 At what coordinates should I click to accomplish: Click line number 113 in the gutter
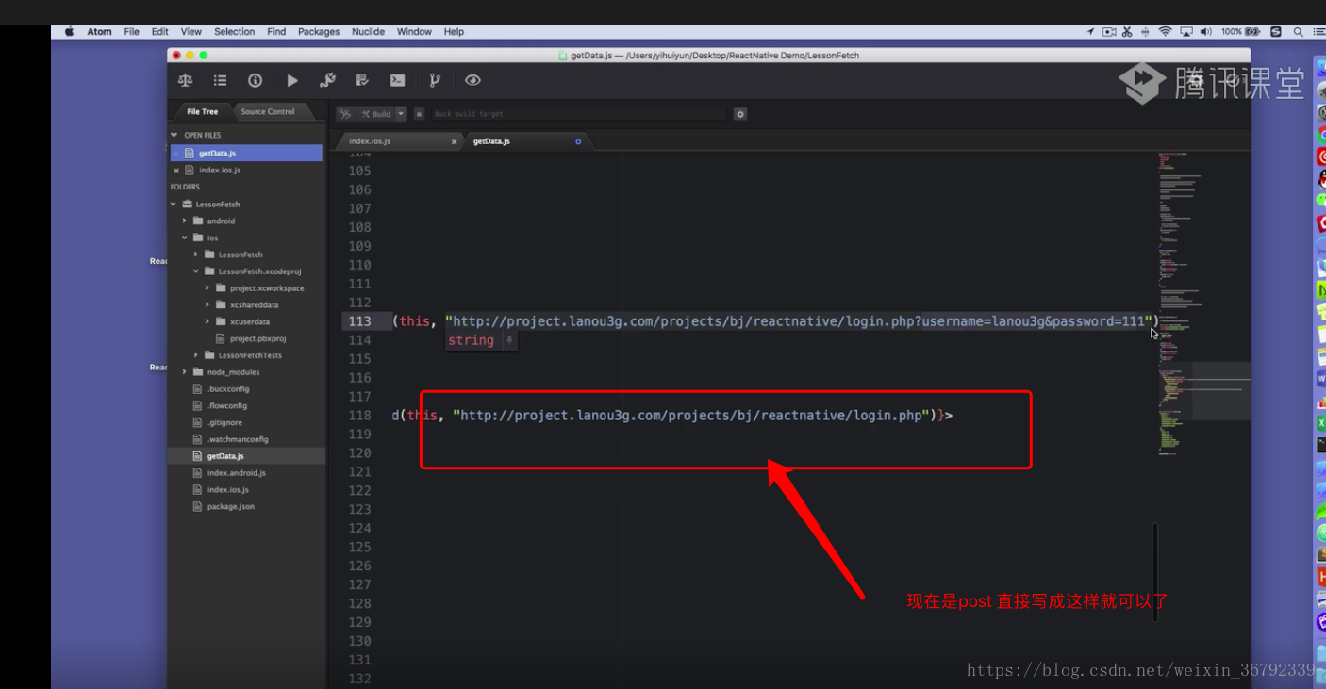click(360, 321)
